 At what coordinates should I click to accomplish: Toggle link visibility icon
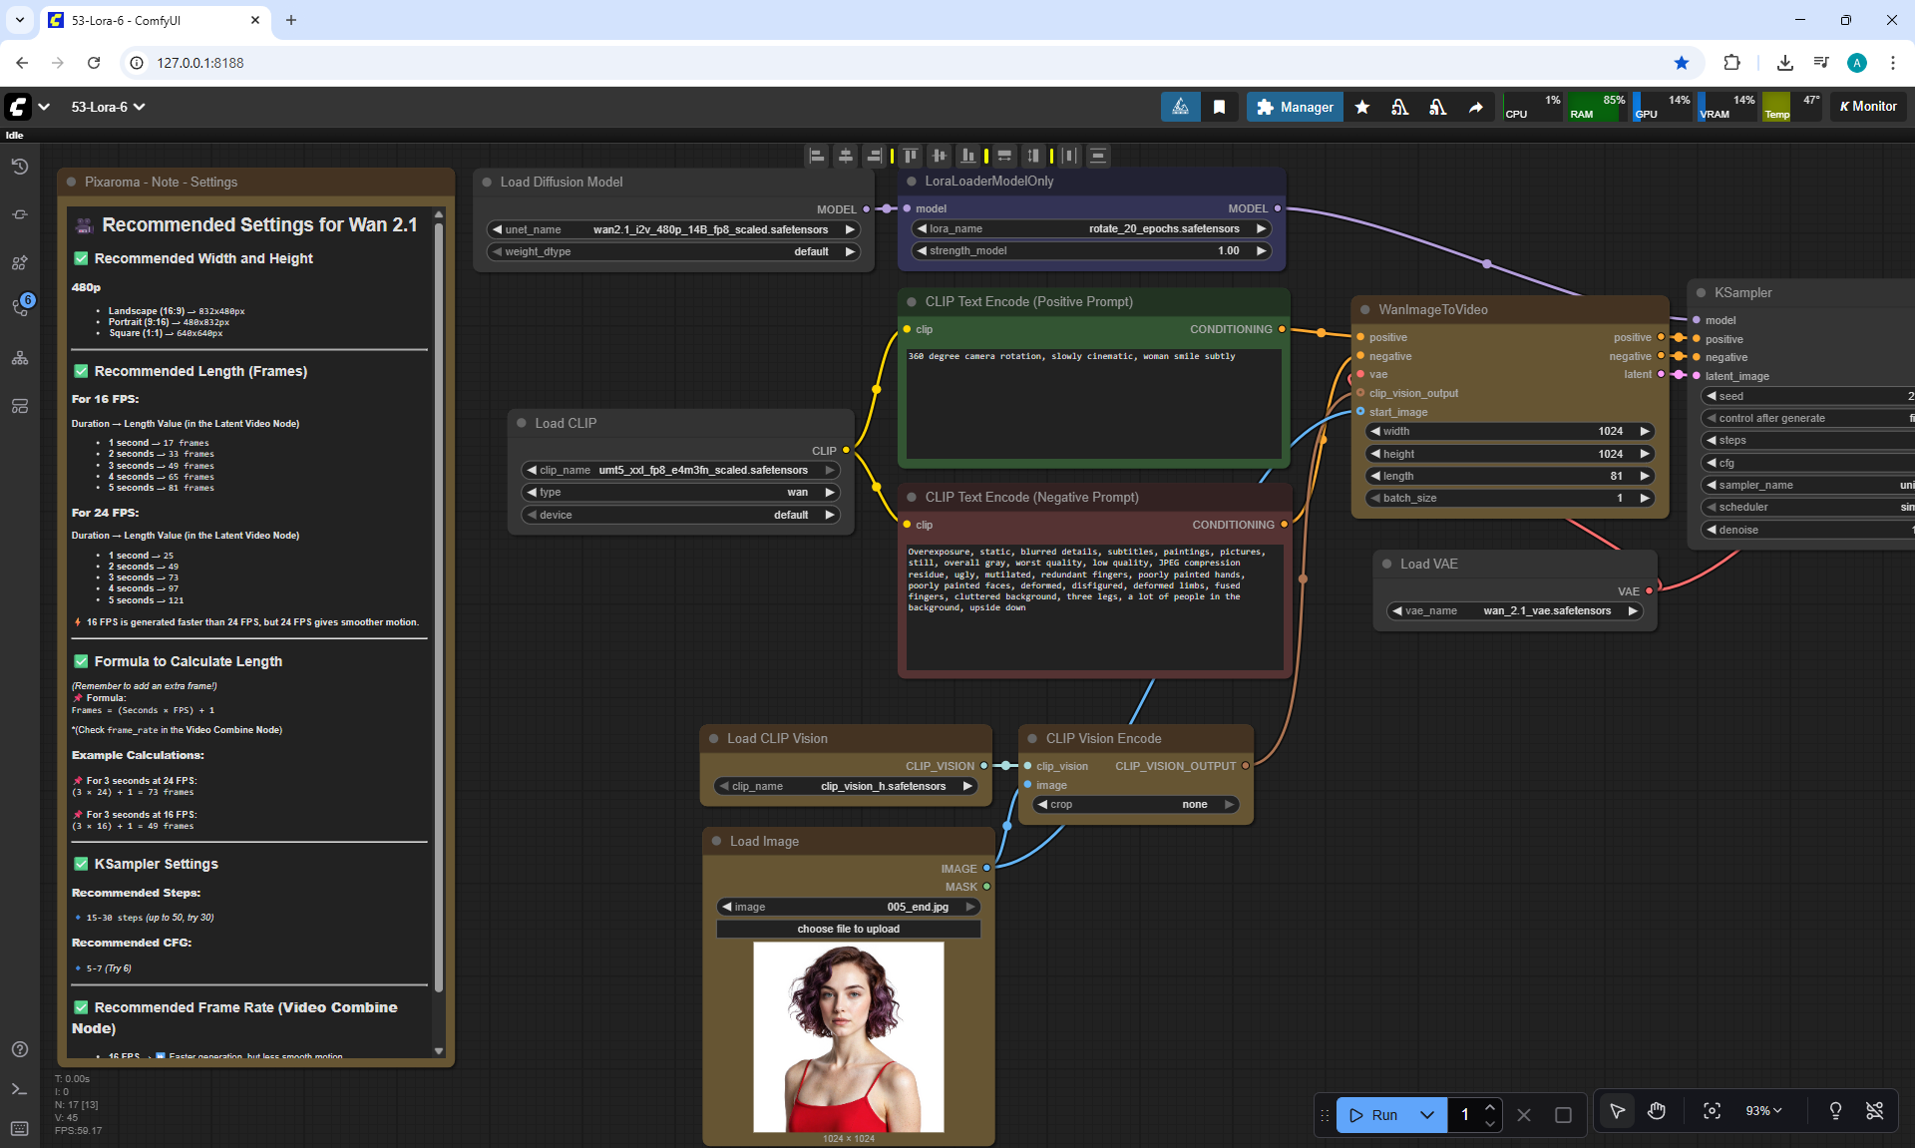[1874, 1111]
